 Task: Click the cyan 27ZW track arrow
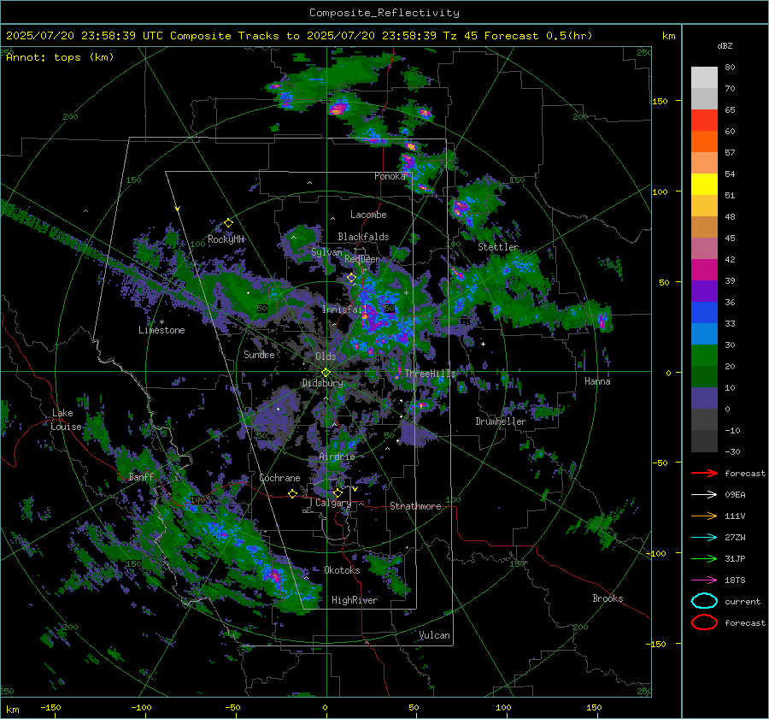click(x=704, y=537)
